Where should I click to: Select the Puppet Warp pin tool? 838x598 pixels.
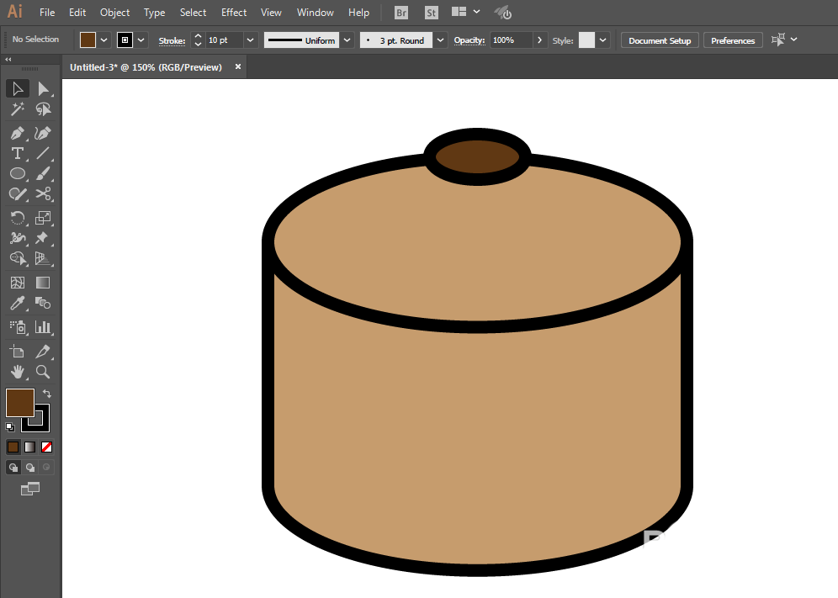point(43,238)
